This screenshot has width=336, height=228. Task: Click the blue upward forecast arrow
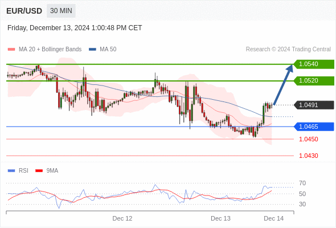pos(283,84)
